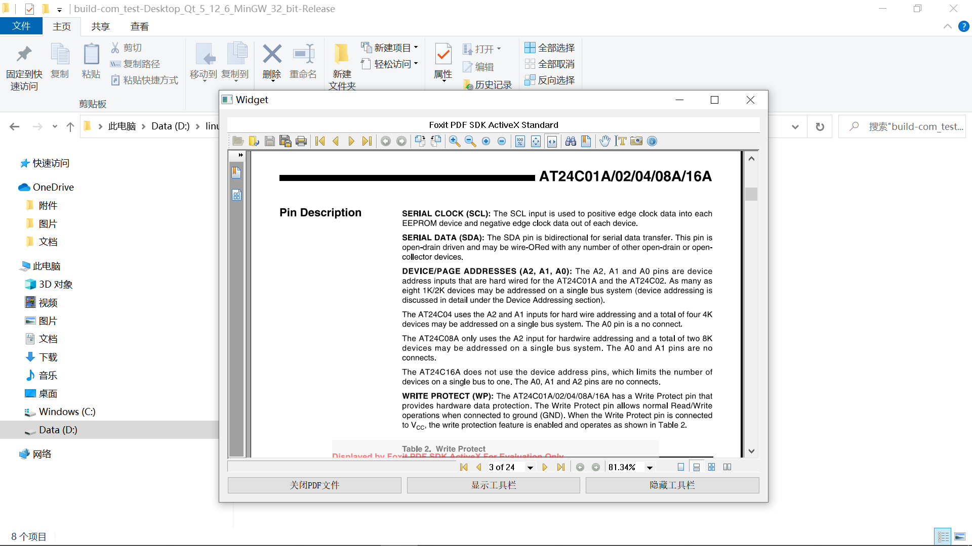Open the zoom percentage dropdown

click(x=650, y=468)
